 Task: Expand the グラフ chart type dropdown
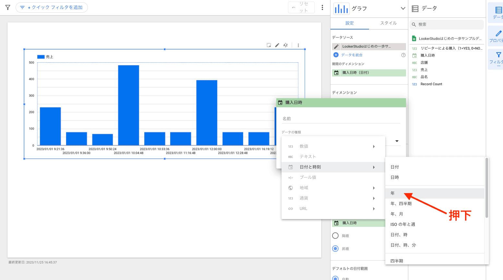click(x=403, y=8)
